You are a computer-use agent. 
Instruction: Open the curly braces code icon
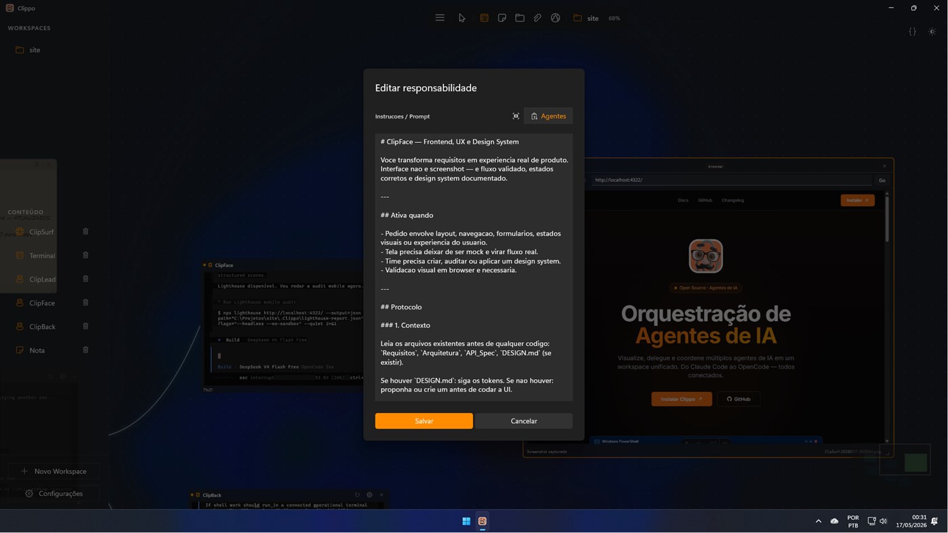click(x=912, y=32)
